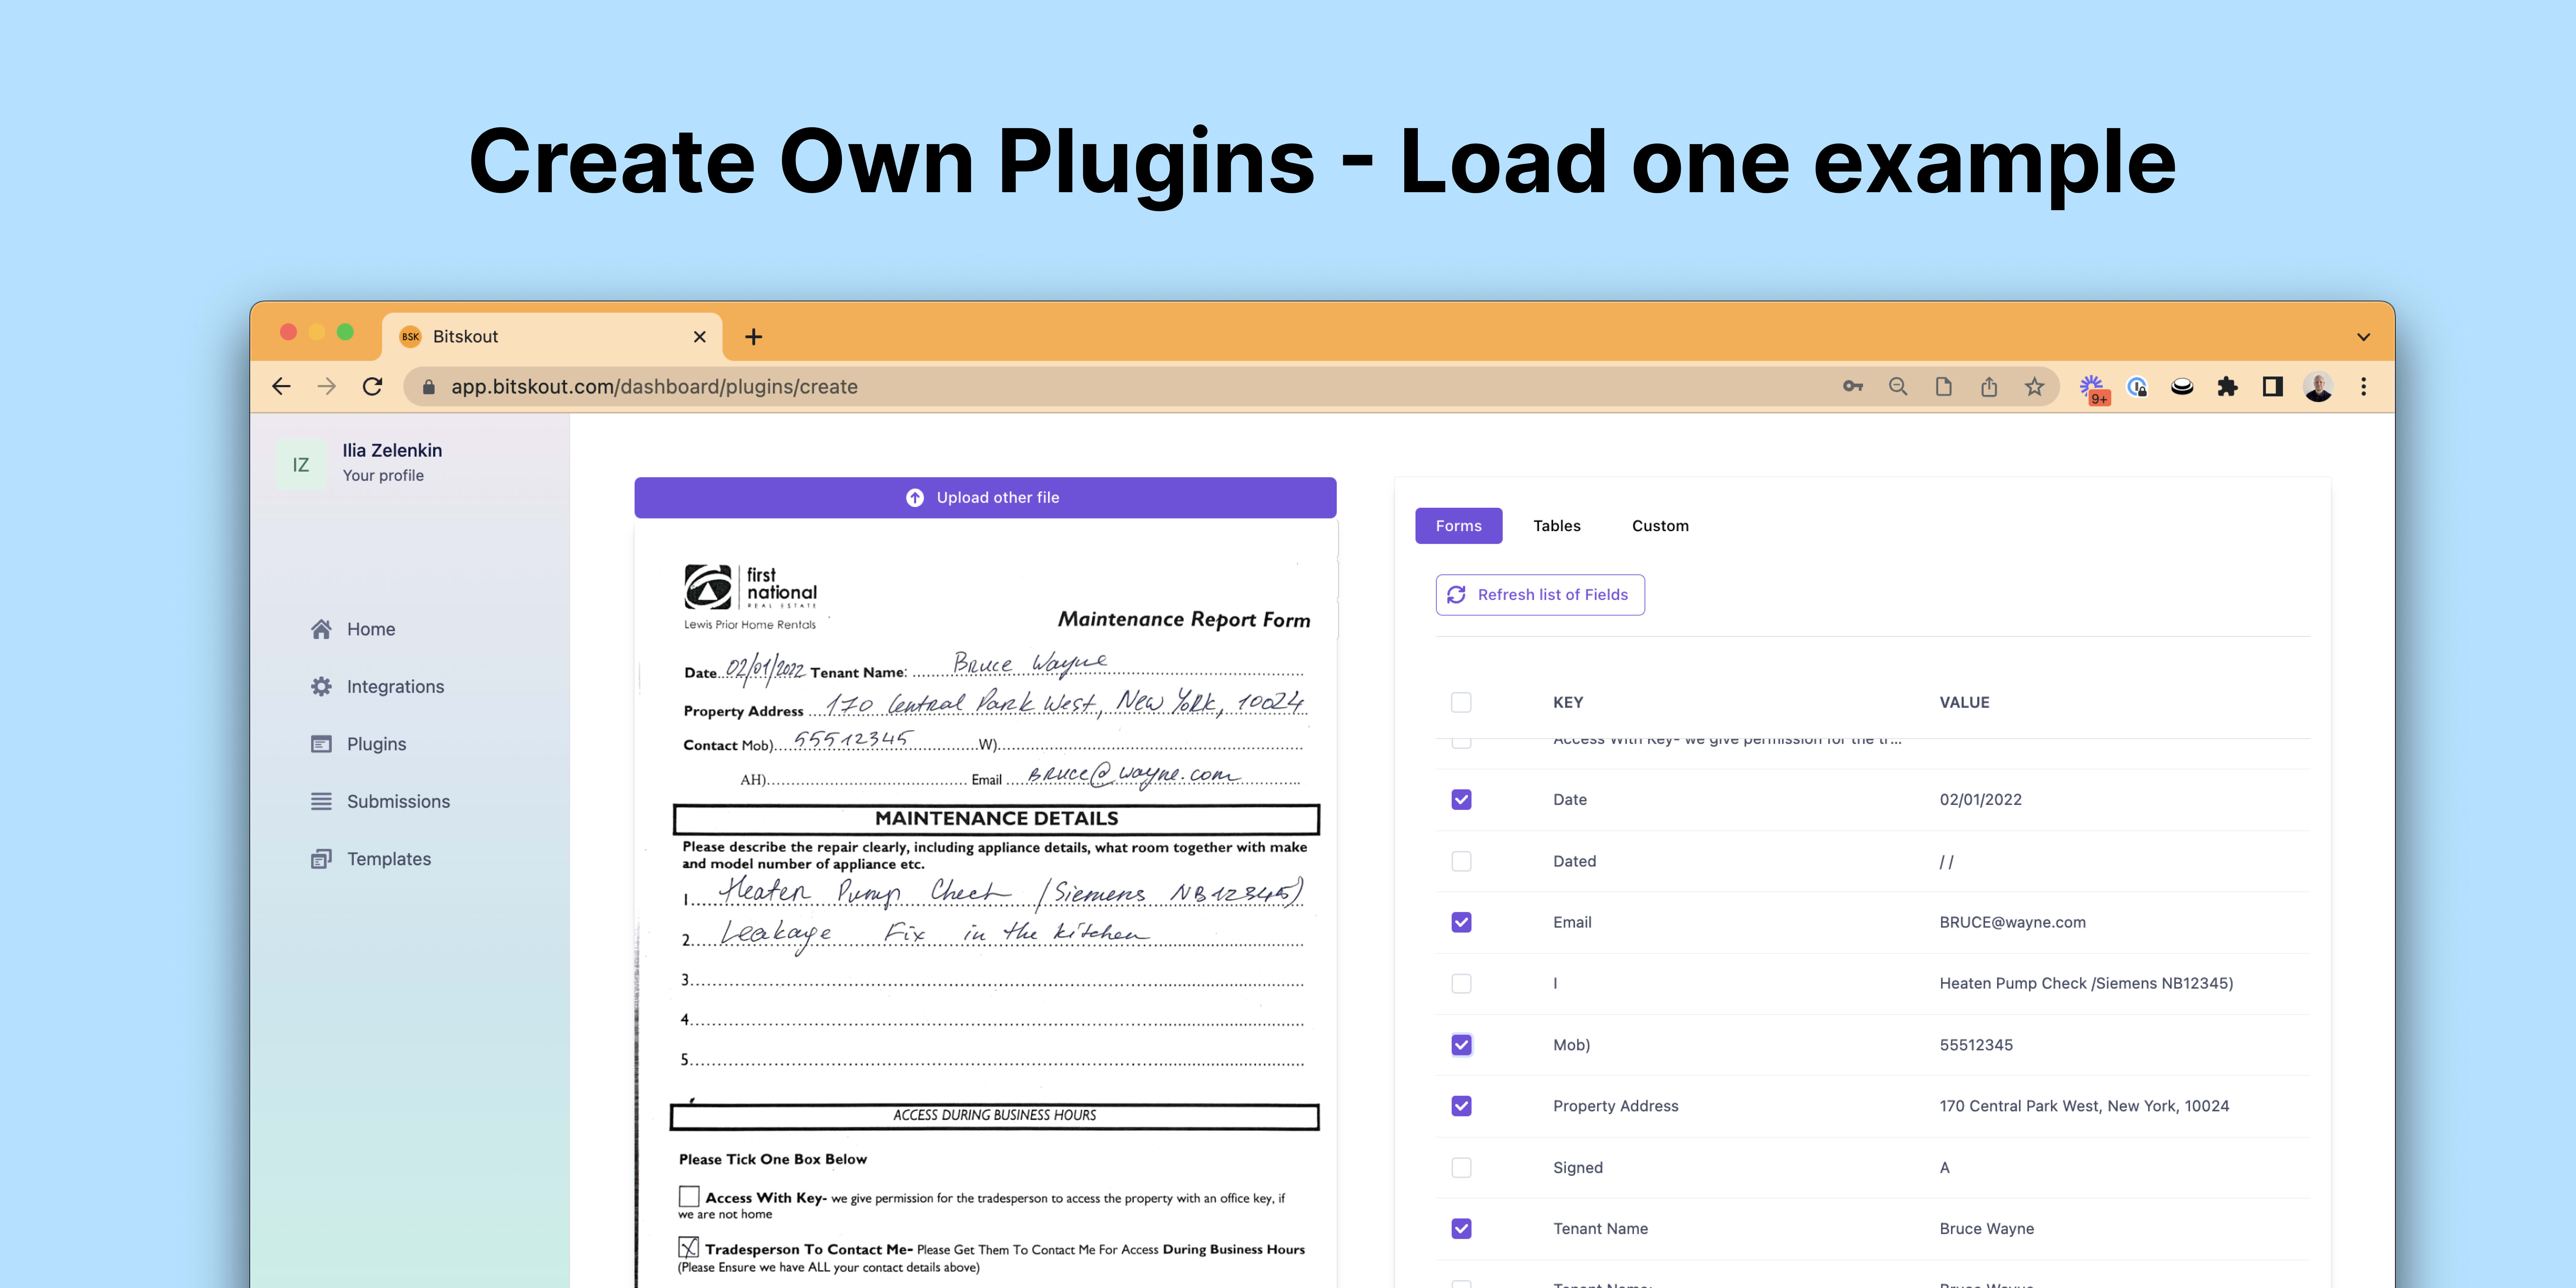This screenshot has height=1288, width=2576.
Task: Click the Templates icon in the sidebar
Action: point(321,859)
